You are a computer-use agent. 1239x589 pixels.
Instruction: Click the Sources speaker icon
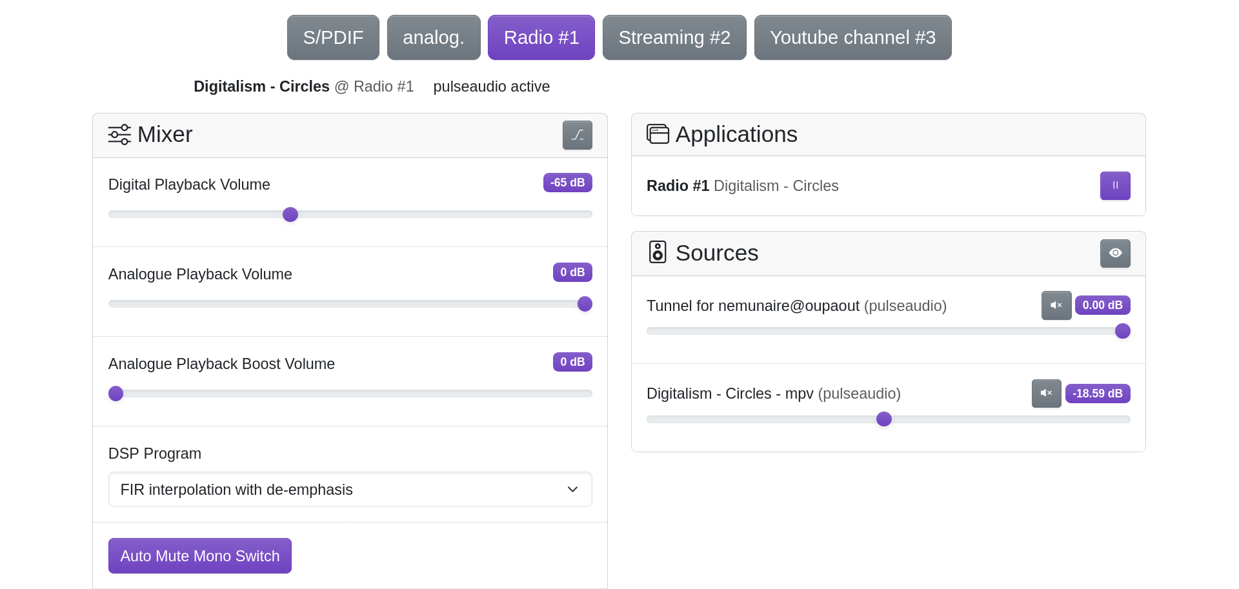click(658, 252)
